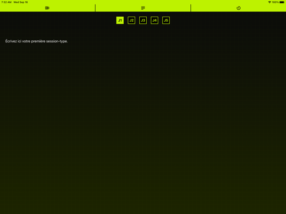
Task: Select the J3 session box
Action: (143, 20)
